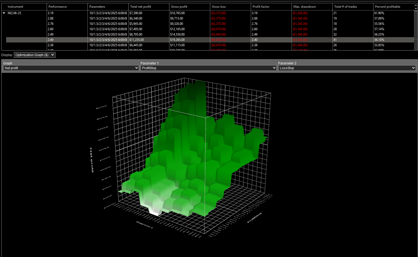
Task: Click the results grid vertical scrollbar
Action: click(x=416, y=27)
